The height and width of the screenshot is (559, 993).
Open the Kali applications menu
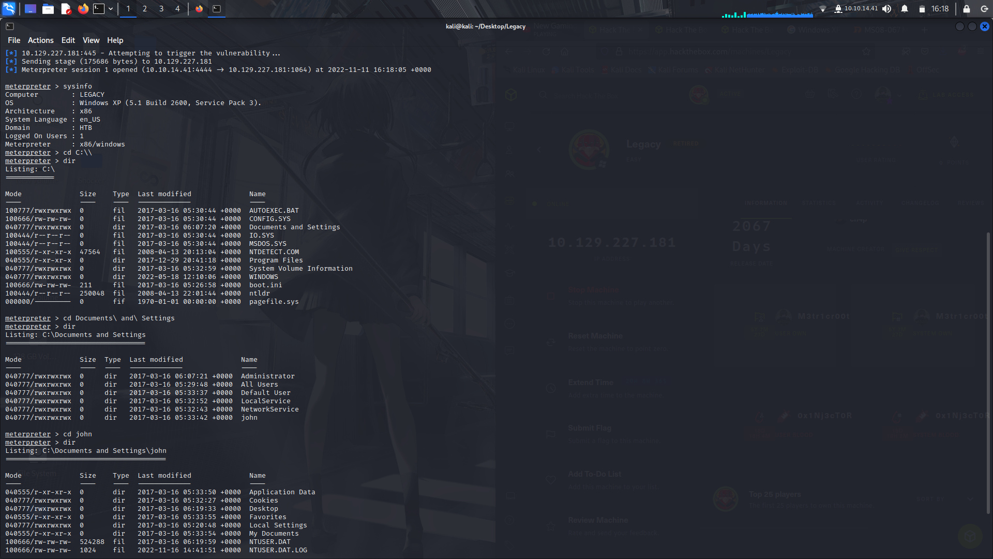(9, 9)
